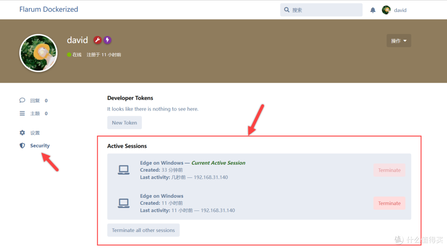The height and width of the screenshot is (249, 447).
Task: Focus the 搜索 search field
Action: coord(321,10)
